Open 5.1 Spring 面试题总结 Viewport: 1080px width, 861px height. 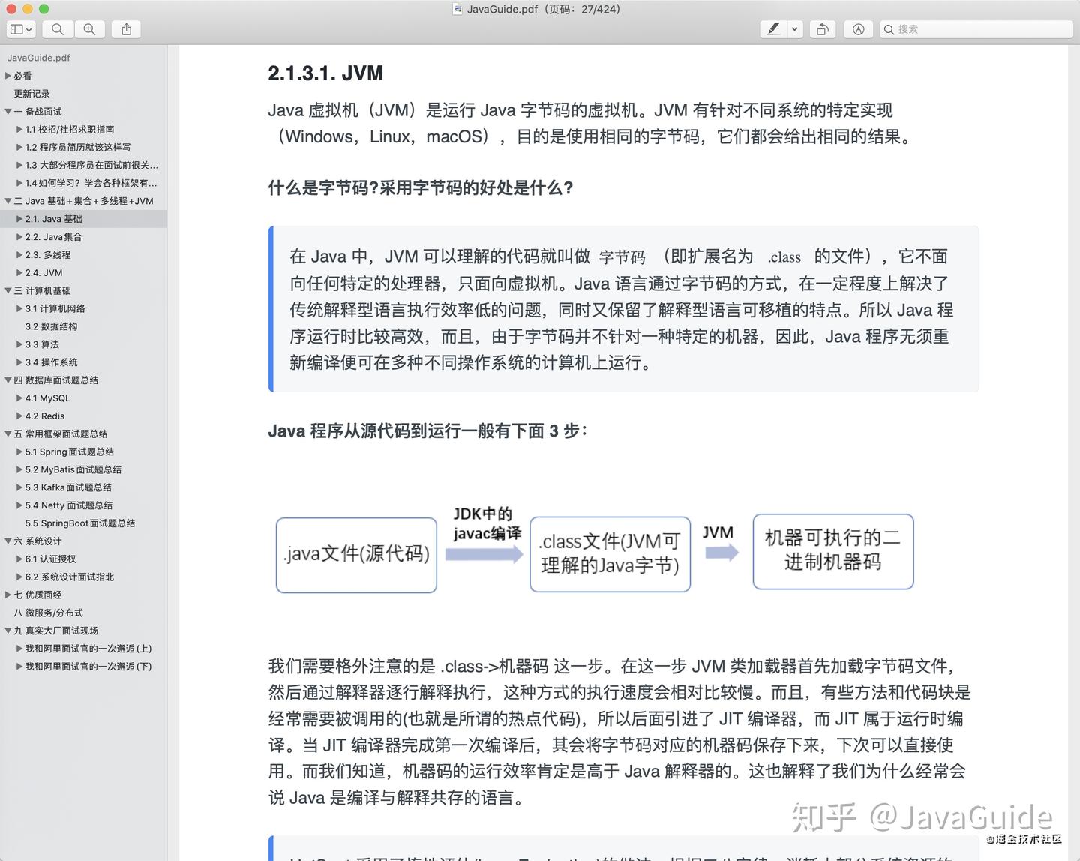tap(70, 451)
